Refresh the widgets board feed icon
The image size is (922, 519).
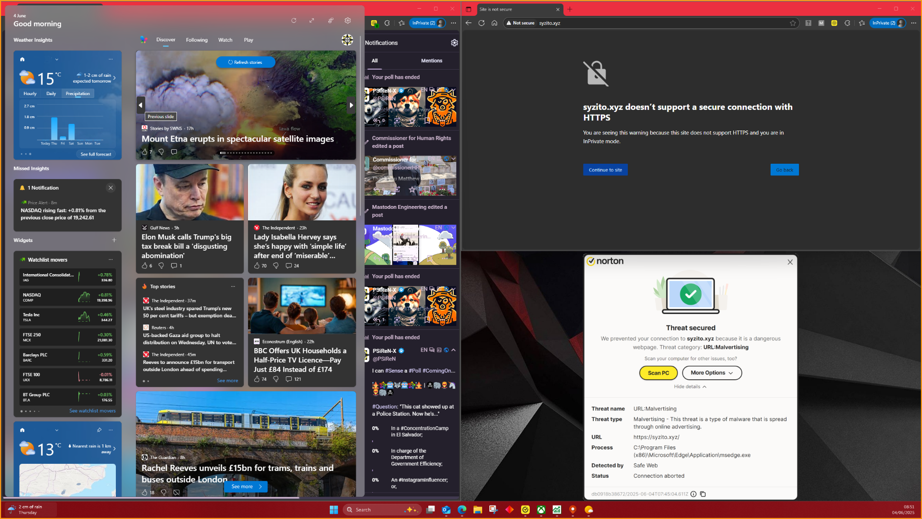[294, 21]
